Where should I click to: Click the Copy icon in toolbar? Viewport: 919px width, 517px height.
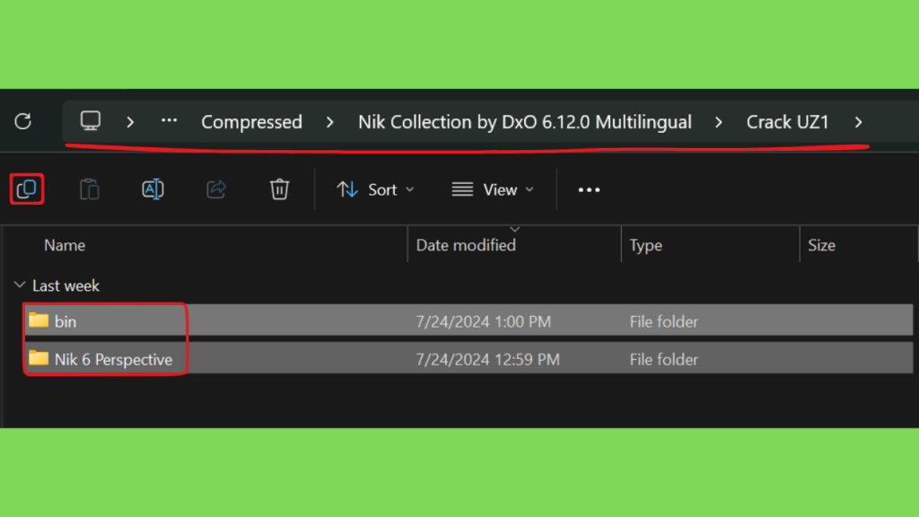(27, 189)
